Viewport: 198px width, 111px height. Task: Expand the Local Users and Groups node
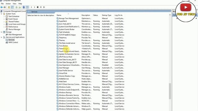[x=4, y=24]
